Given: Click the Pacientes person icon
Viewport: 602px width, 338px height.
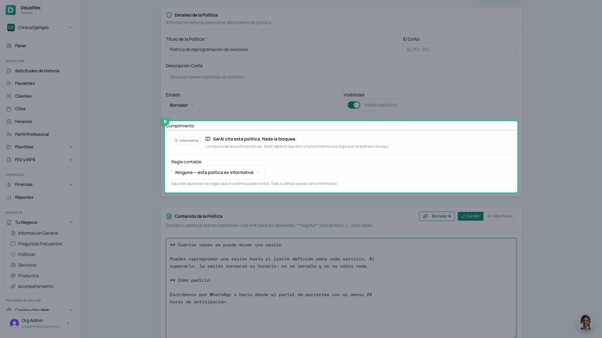Looking at the screenshot, I should click(9, 83).
